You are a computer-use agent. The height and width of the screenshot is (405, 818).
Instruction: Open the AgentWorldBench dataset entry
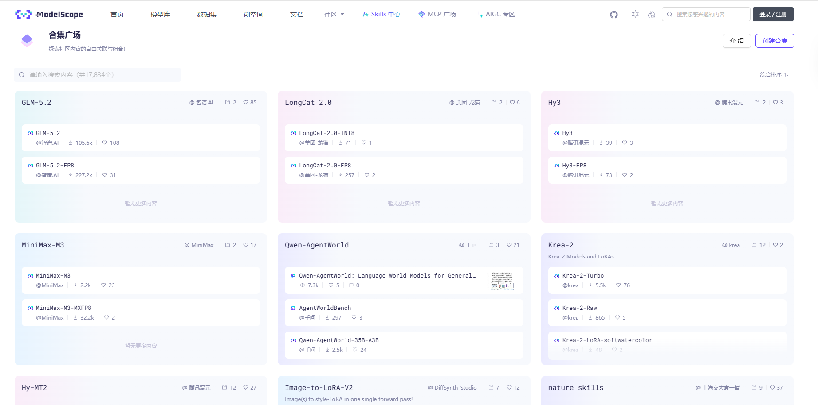[404, 312]
